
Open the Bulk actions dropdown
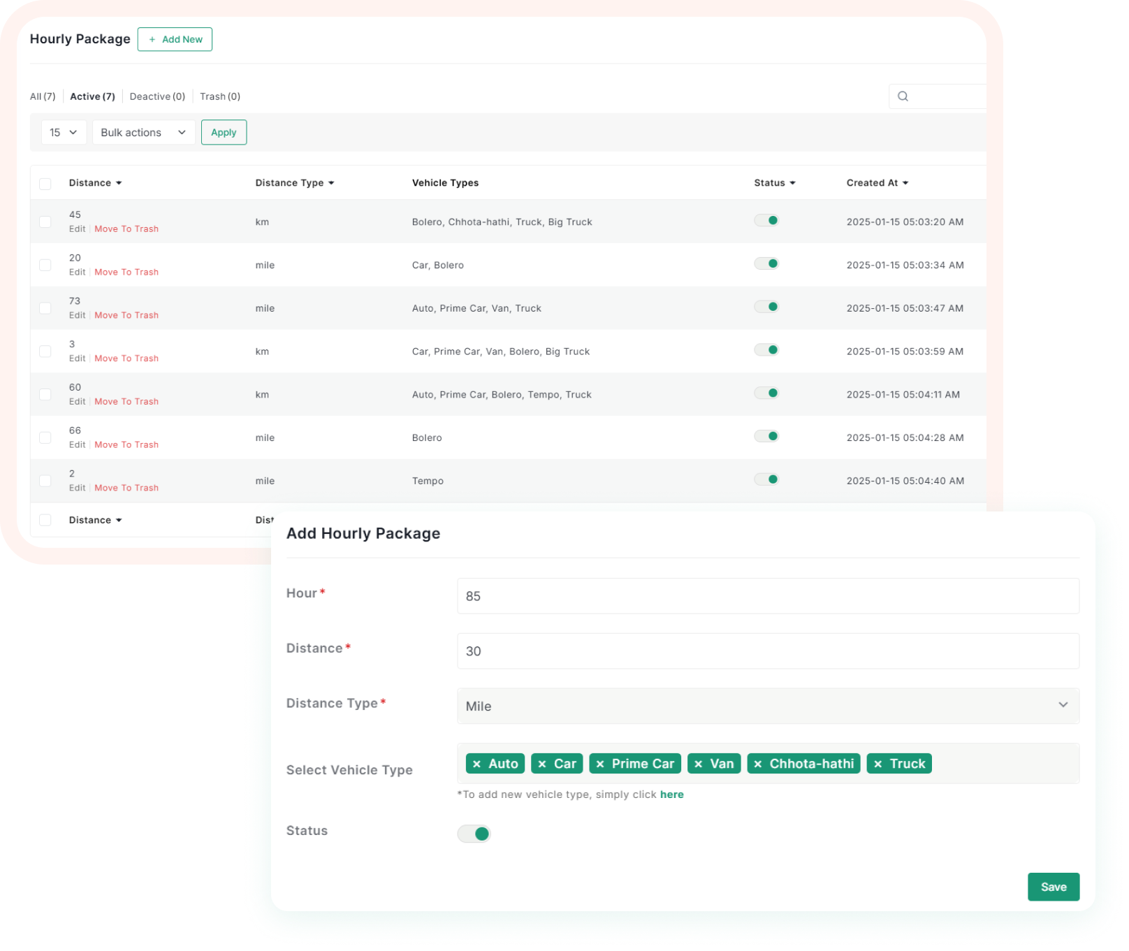click(143, 132)
